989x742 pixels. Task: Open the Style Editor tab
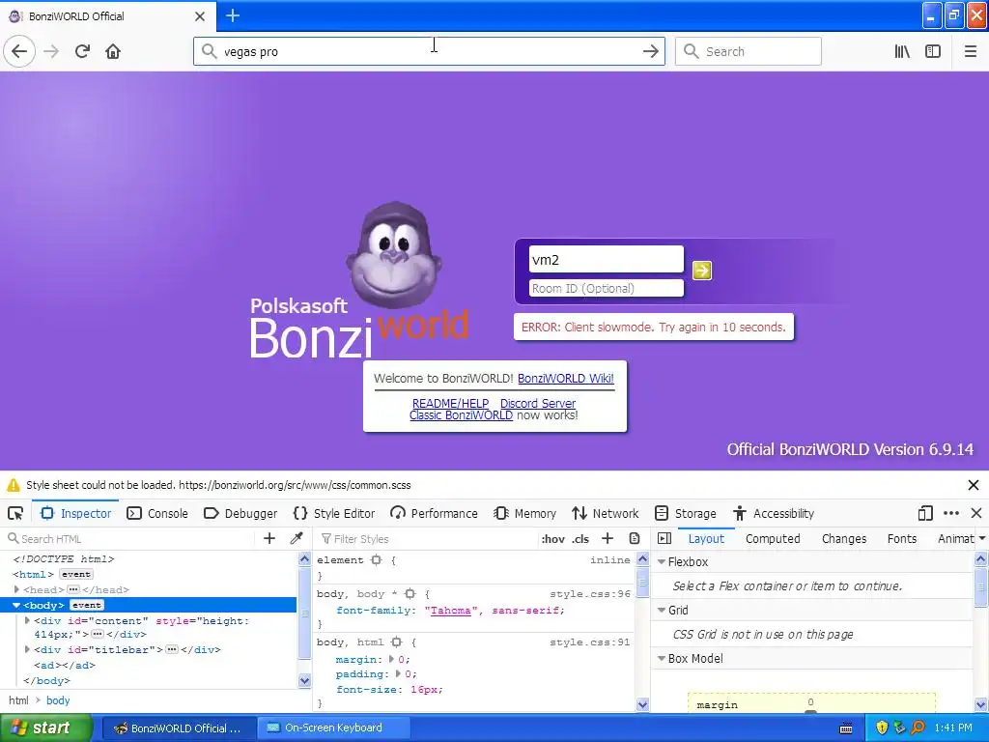[x=334, y=514]
